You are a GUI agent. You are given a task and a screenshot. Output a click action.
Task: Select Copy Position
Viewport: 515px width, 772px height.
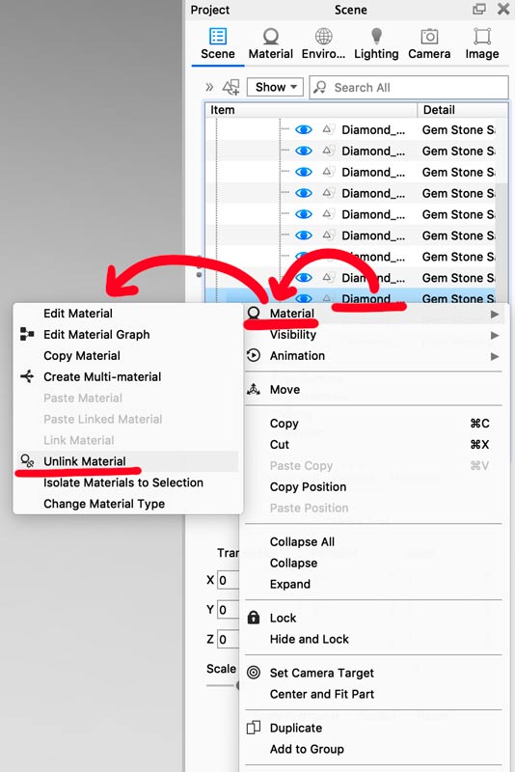pyautogui.click(x=374, y=487)
